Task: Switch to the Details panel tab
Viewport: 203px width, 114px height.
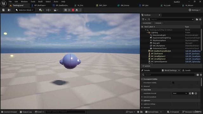Action: click(147, 70)
